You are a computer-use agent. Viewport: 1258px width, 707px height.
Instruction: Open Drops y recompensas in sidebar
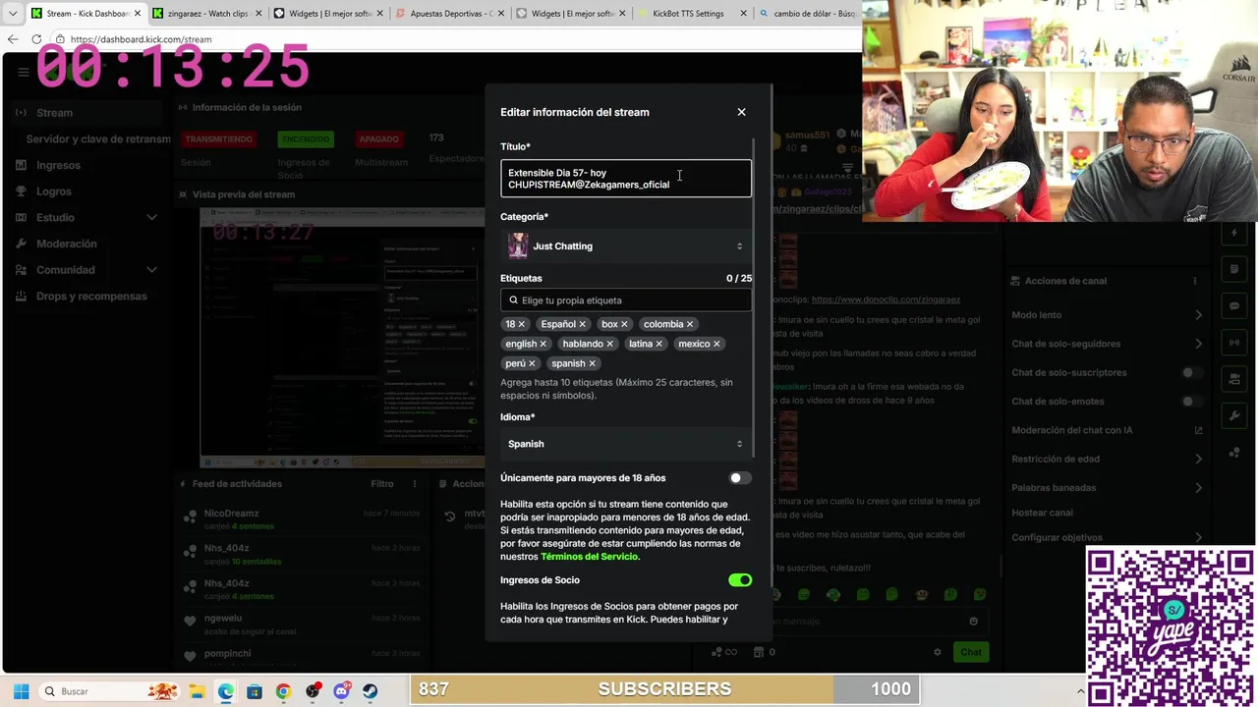pyautogui.click(x=91, y=297)
